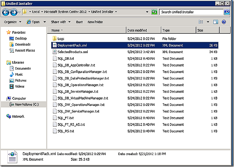Click the change view icon
Viewport: 234px width, 167px height.
tap(201, 22)
